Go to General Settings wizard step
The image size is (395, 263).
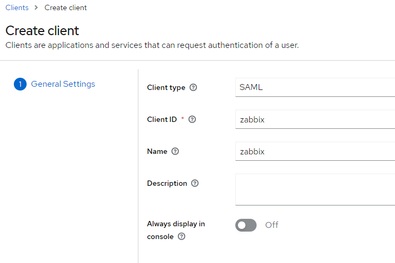(63, 84)
